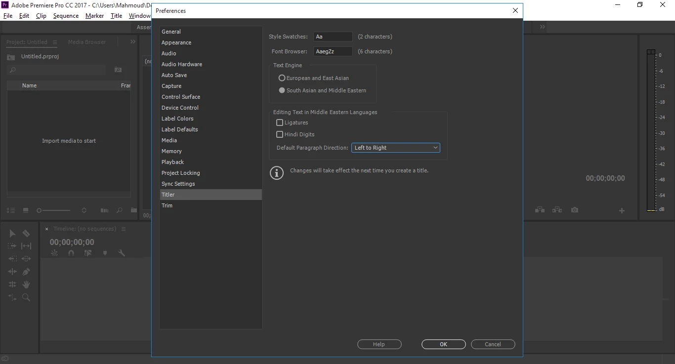675x364 pixels.
Task: Expand workspace overflow chevron at top
Action: 542,27
